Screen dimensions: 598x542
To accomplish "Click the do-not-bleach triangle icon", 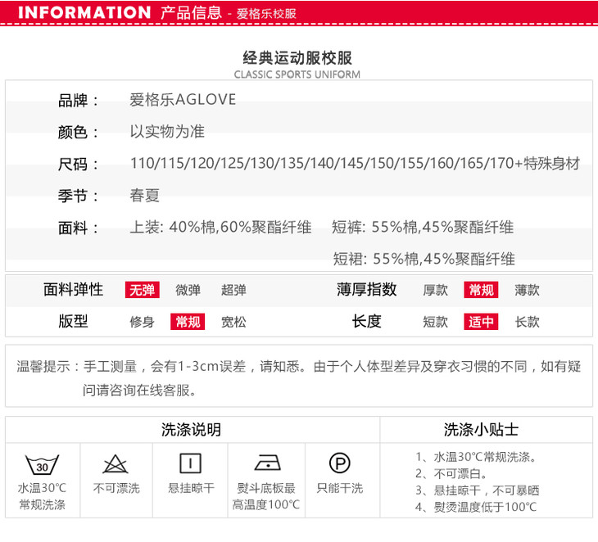I will point(116,464).
